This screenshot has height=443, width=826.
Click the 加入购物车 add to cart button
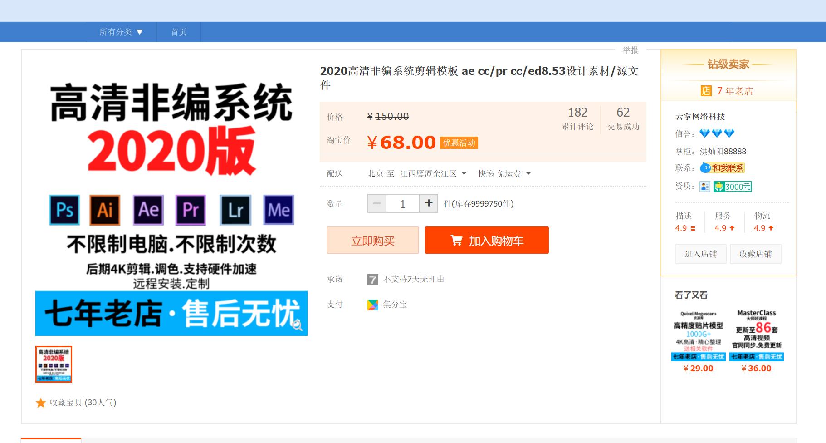pyautogui.click(x=487, y=240)
